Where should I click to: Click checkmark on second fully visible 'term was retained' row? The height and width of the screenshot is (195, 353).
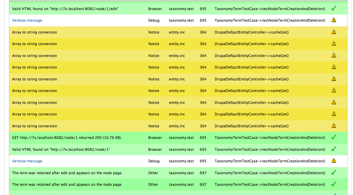pos(333,184)
